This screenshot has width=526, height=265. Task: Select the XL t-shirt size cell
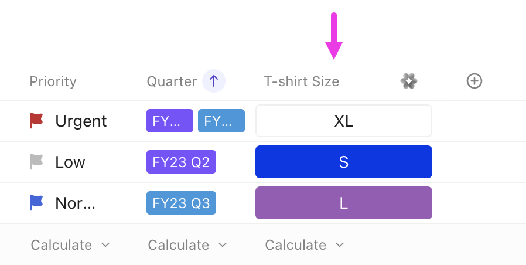click(x=344, y=121)
